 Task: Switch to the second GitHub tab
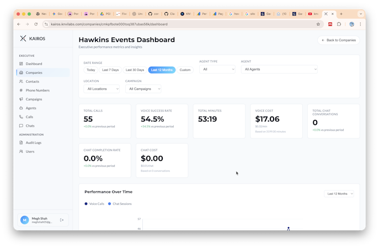[169, 14]
